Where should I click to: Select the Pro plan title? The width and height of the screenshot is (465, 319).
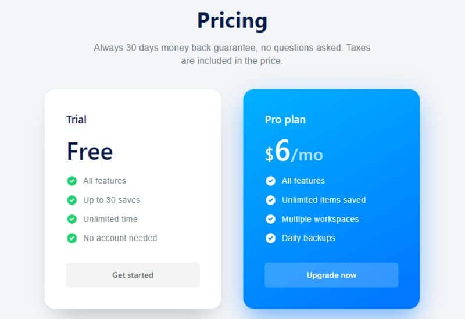pos(285,120)
